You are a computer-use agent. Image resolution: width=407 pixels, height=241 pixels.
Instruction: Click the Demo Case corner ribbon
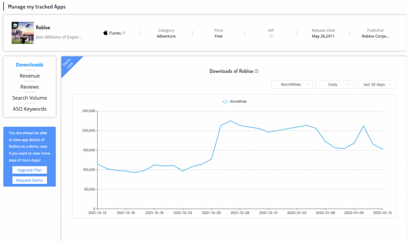[x=69, y=64]
